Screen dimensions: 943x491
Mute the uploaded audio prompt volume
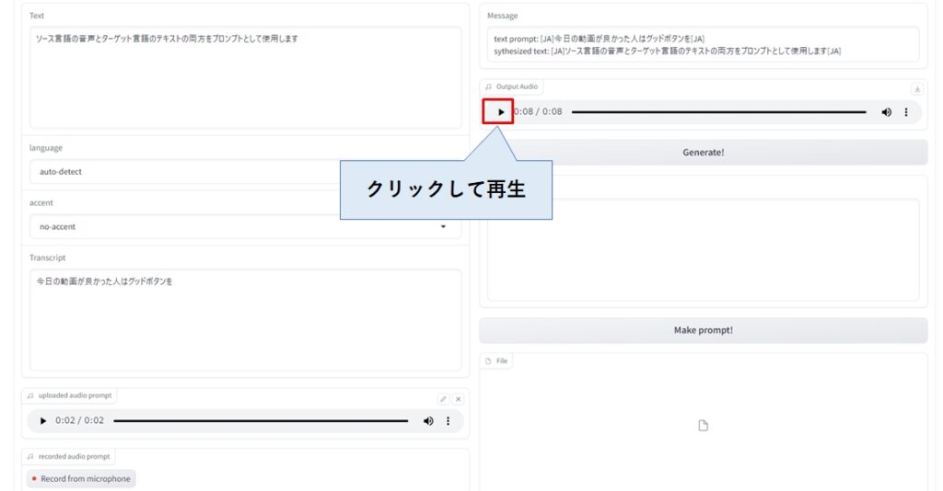[428, 421]
